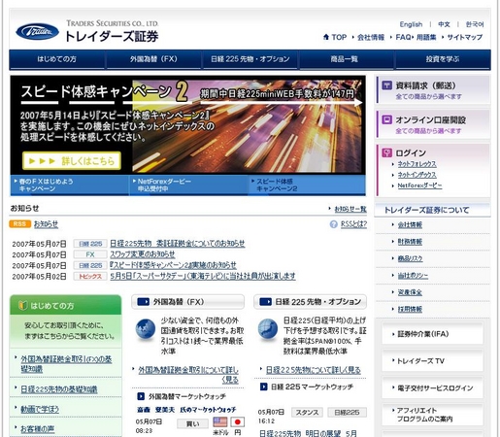Open NetForexダービー login link
This screenshot has height=437, width=500.
[x=419, y=185]
